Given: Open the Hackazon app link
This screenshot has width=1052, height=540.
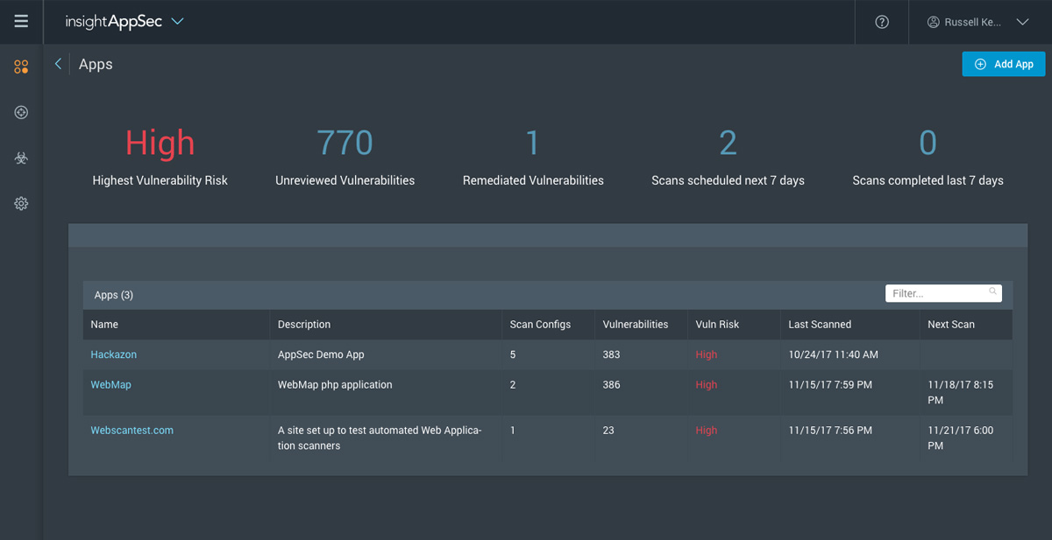Looking at the screenshot, I should (114, 354).
